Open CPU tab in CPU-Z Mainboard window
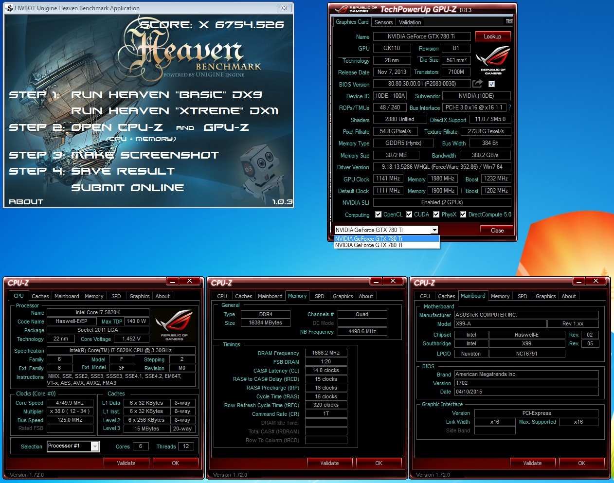The image size is (614, 483). 425,296
